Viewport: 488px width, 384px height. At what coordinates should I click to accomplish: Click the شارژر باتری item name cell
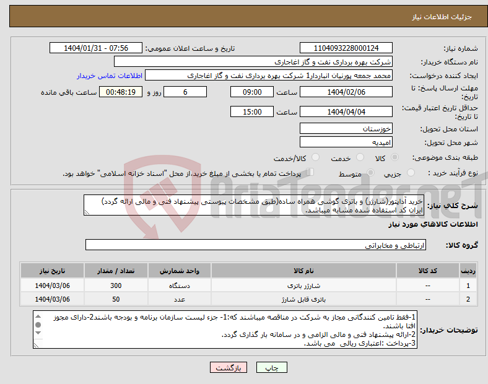(x=303, y=286)
